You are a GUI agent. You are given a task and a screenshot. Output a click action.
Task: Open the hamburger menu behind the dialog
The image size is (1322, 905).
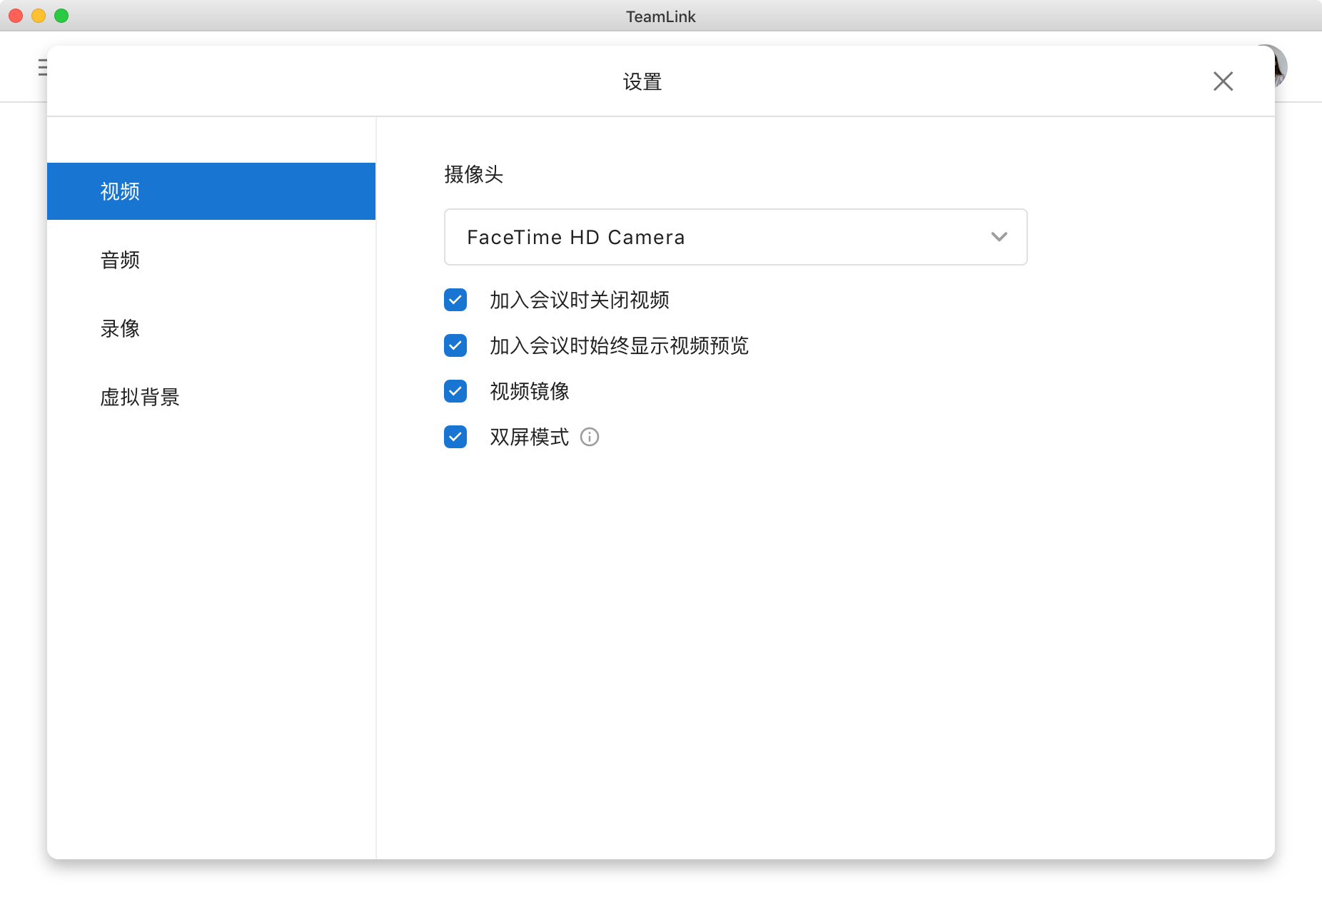tap(42, 68)
